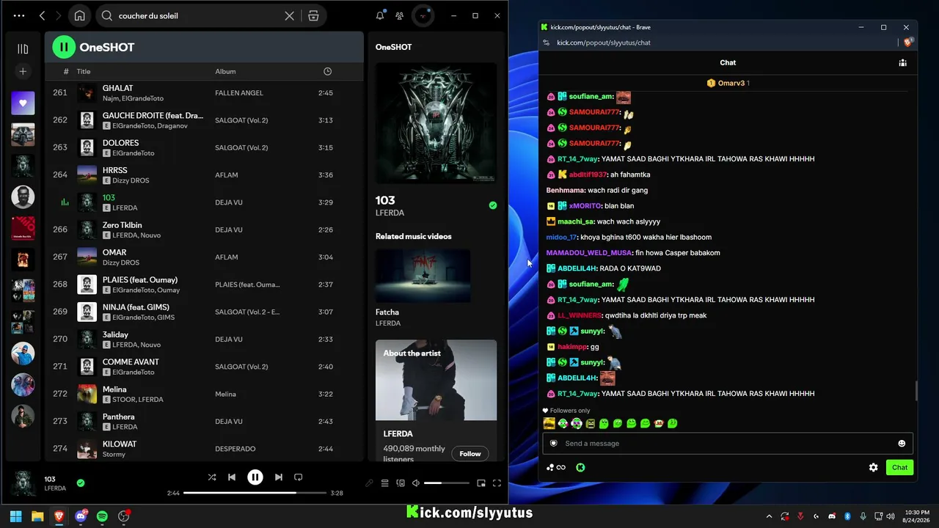Viewport: 939px width, 528px height.
Task: Open the AFLAM album link for OMAR
Action: (x=226, y=257)
